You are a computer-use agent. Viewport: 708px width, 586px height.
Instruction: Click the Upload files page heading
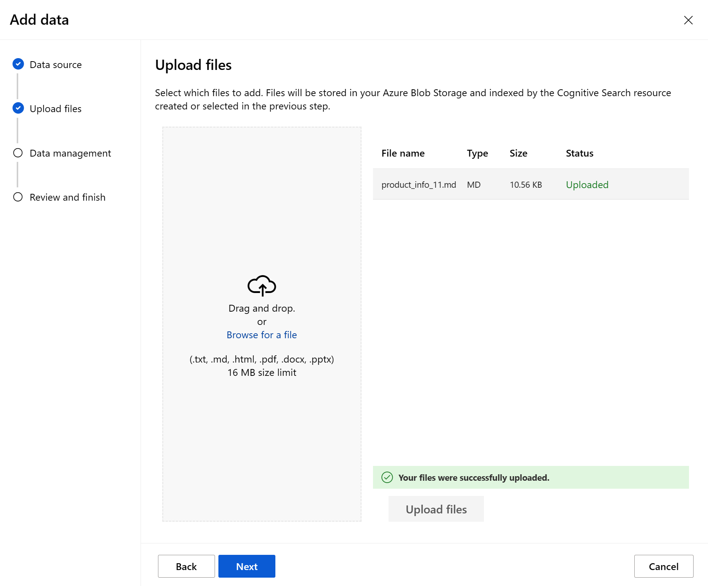[x=193, y=65]
